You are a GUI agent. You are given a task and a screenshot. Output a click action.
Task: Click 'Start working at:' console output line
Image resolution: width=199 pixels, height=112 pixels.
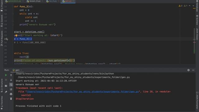pyautogui.click(x=46, y=81)
